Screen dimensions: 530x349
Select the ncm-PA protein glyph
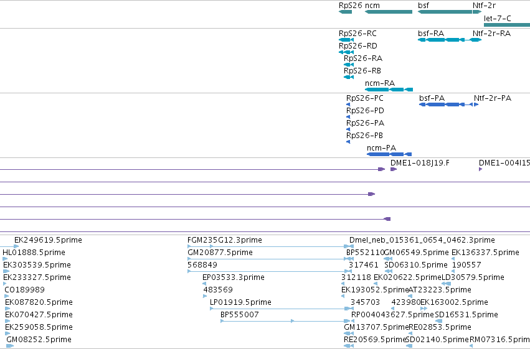tap(389, 154)
